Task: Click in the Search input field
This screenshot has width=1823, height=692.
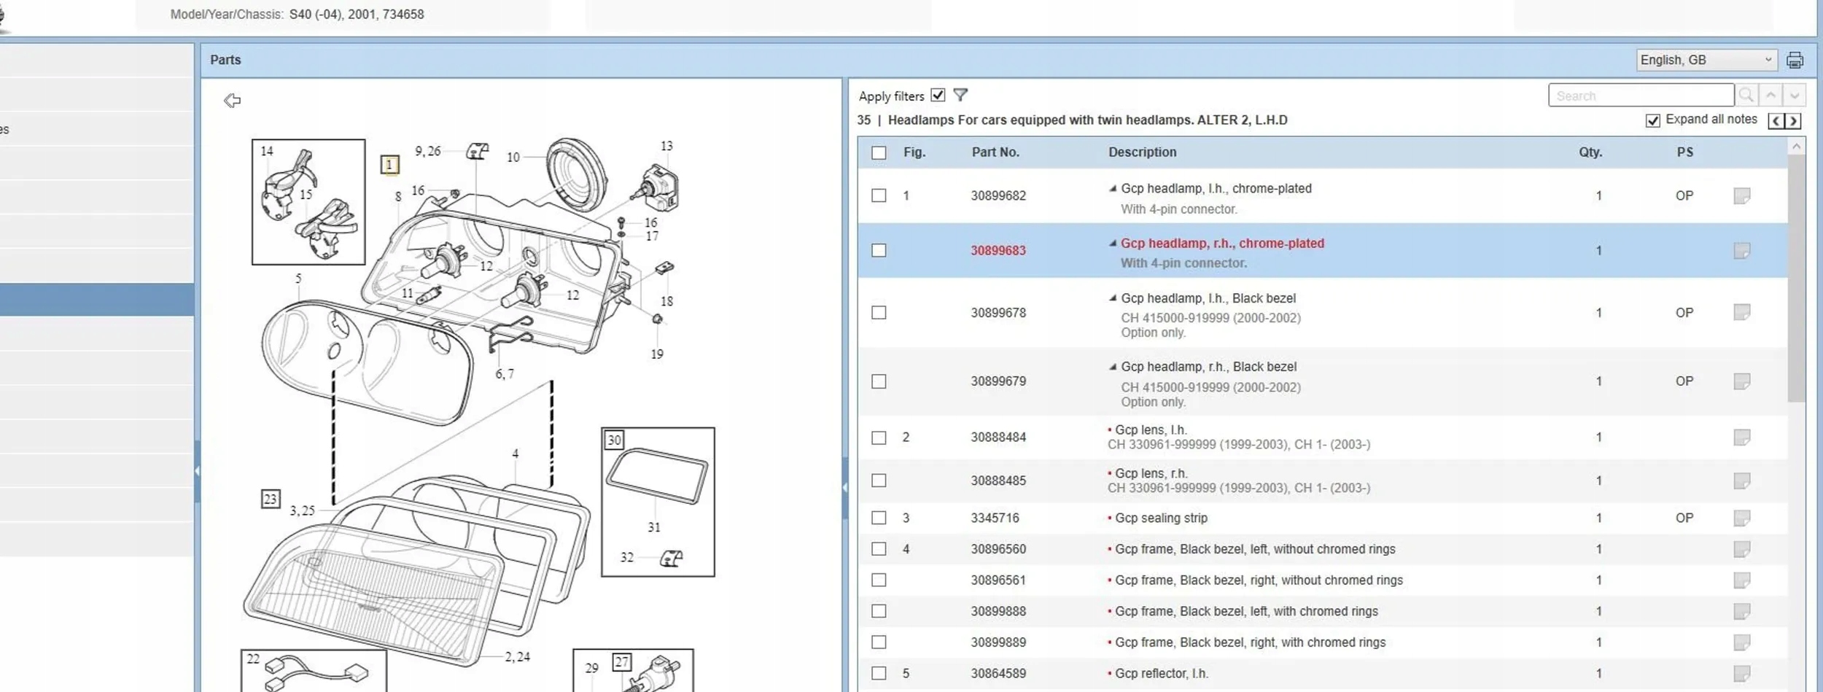Action: [x=1641, y=96]
